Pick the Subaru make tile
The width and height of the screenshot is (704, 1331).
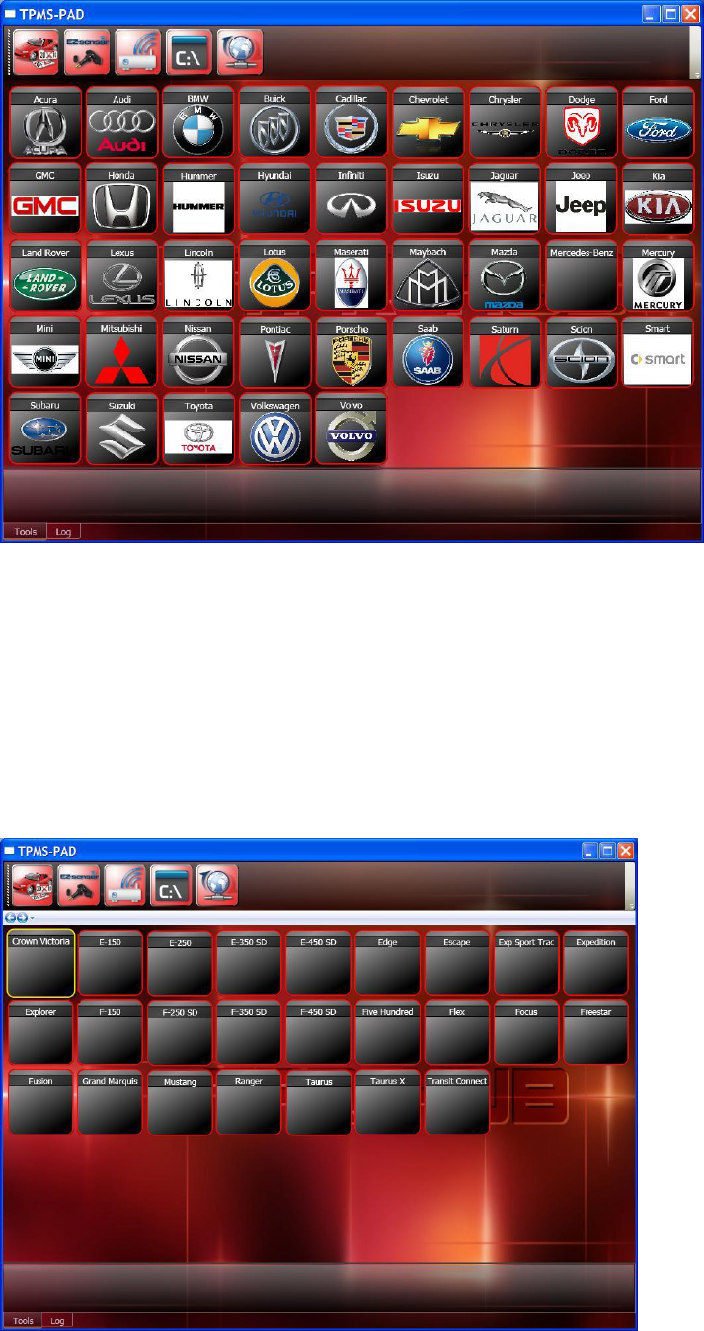point(44,430)
